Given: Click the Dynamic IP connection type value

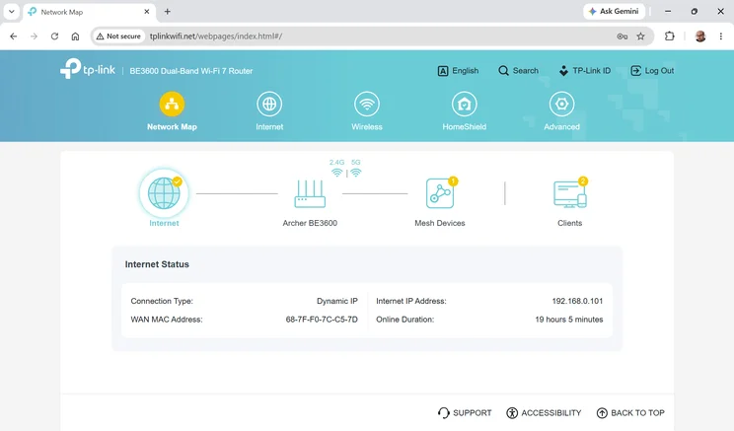Looking at the screenshot, I should pos(337,301).
